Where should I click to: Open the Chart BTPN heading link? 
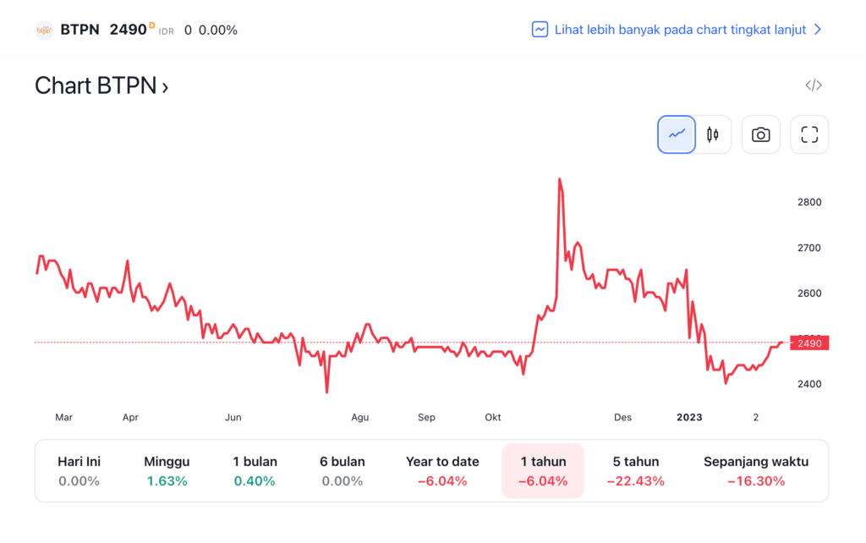(x=101, y=86)
